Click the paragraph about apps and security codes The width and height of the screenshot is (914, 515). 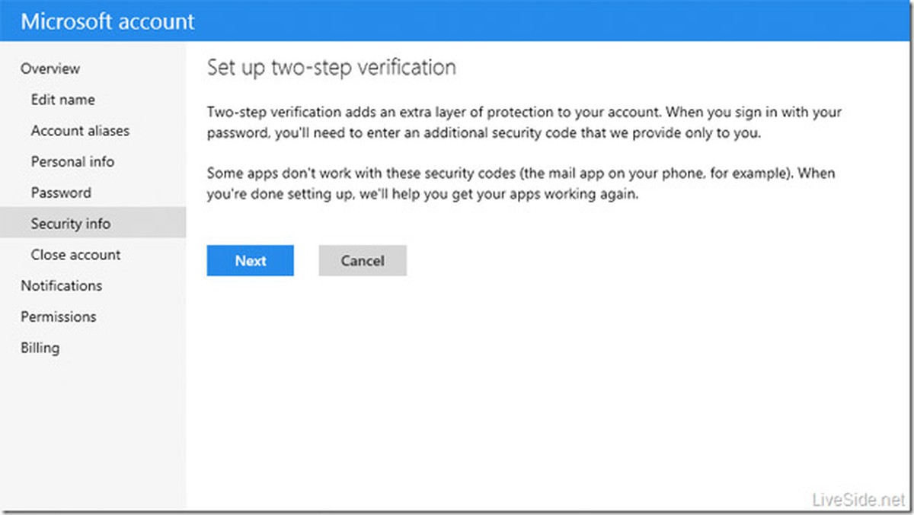pos(521,183)
